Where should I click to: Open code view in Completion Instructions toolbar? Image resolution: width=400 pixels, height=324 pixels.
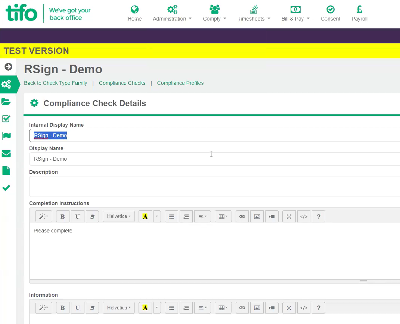click(x=304, y=216)
